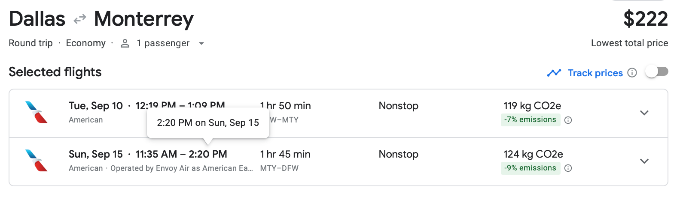Click American Airlines logo on Sep 10 flight

[36, 112]
